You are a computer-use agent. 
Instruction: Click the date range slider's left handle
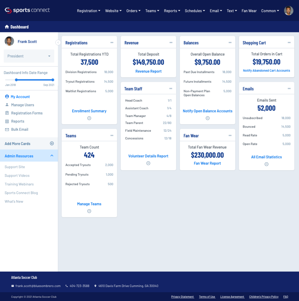[x=16, y=80]
